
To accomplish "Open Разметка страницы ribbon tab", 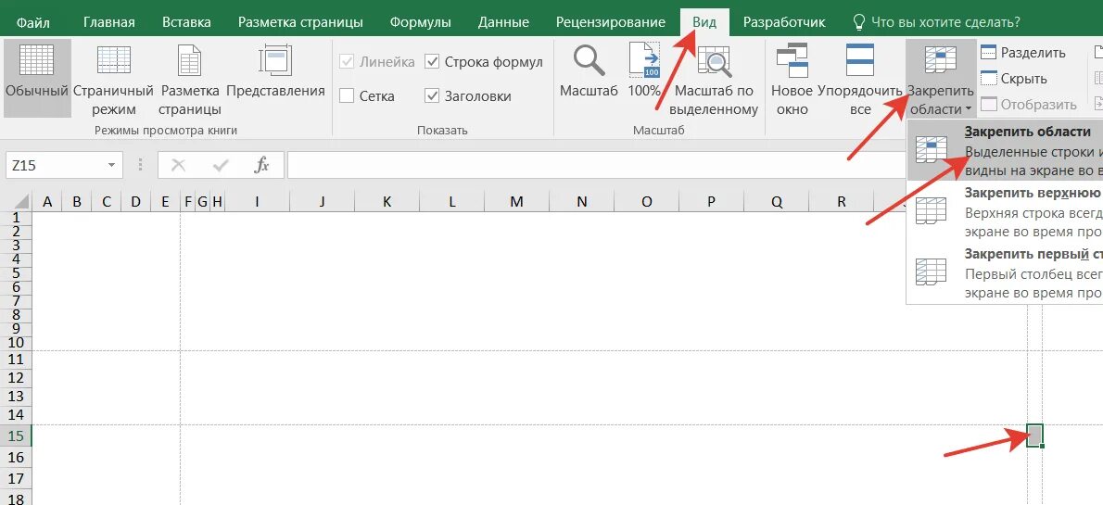I will (x=300, y=22).
